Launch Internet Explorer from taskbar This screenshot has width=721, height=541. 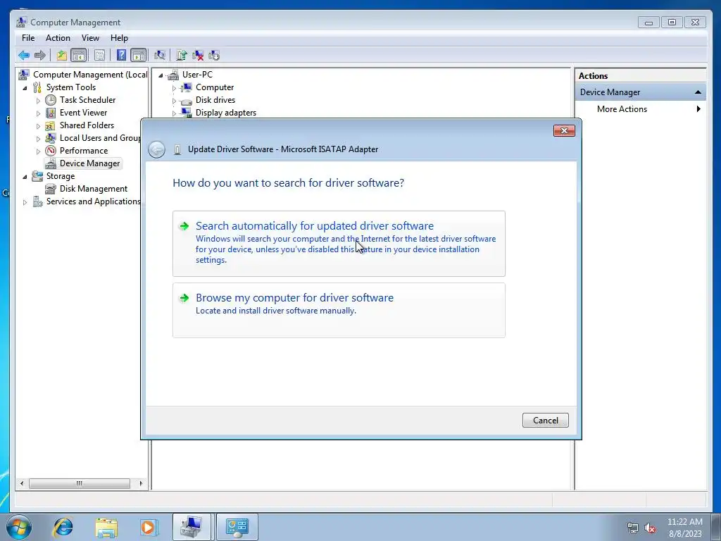pyautogui.click(x=63, y=527)
